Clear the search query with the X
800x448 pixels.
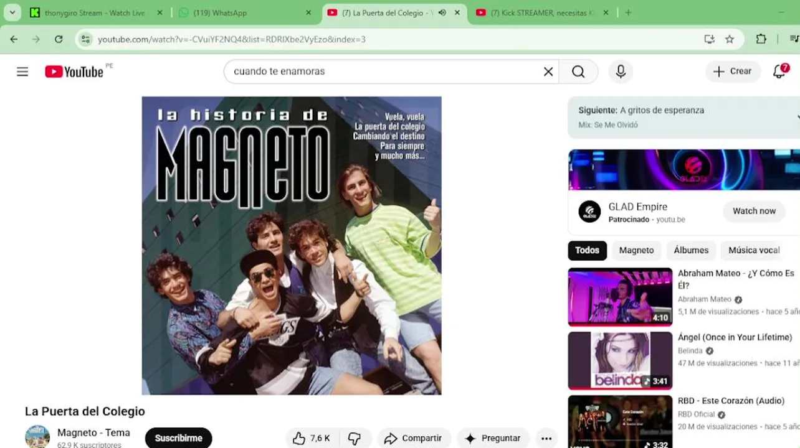click(548, 72)
